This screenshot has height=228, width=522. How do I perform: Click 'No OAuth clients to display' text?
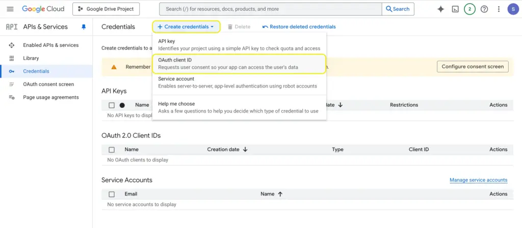coord(138,160)
